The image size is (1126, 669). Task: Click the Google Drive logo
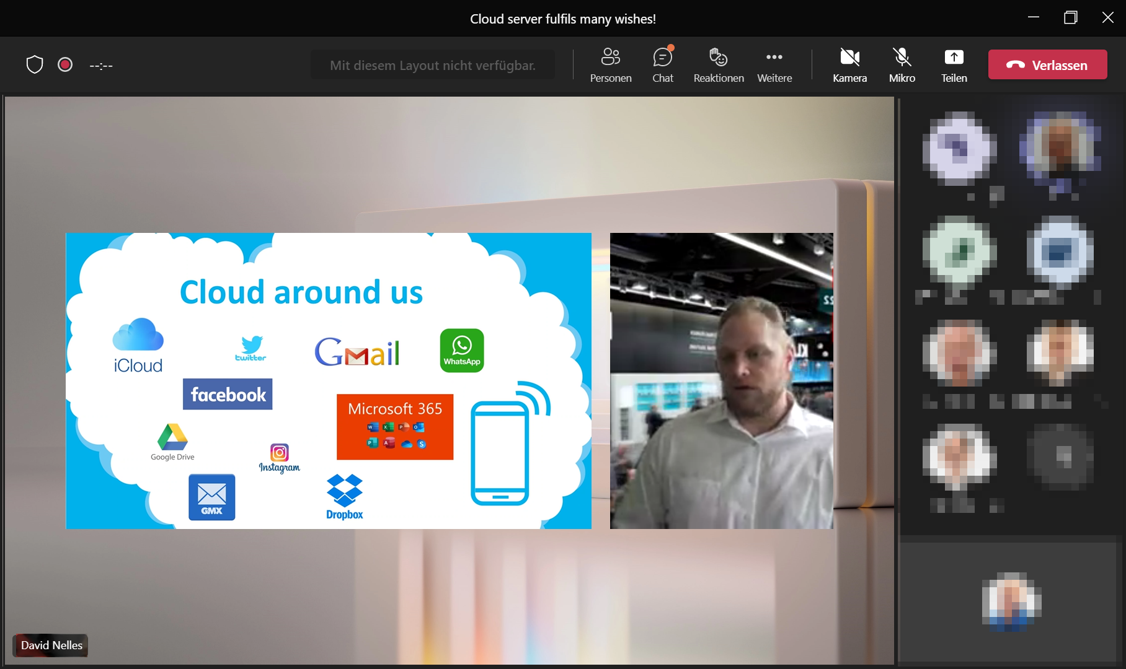point(172,442)
